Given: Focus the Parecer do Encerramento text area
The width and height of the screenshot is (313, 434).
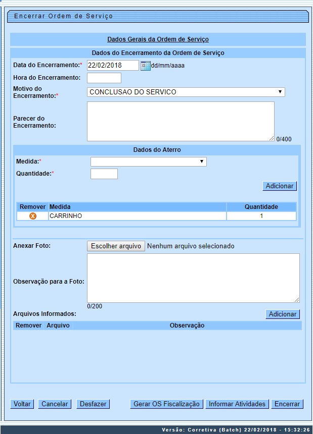Looking at the screenshot, I should point(181,121).
